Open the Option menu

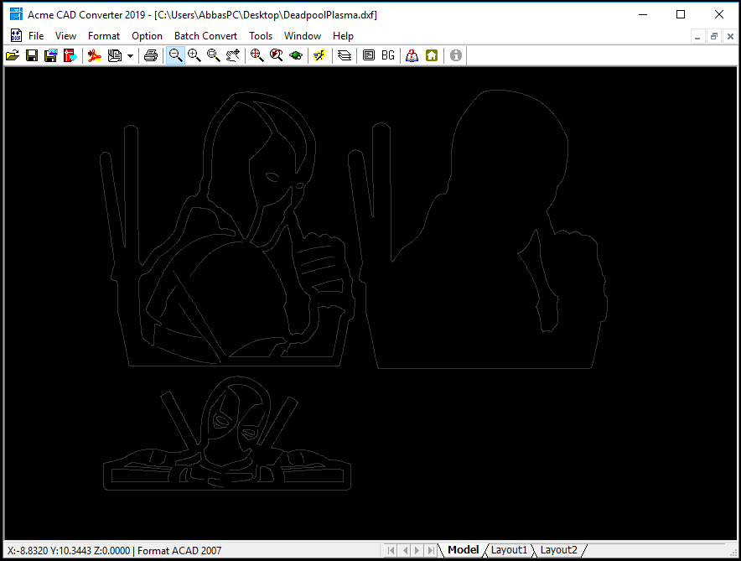click(147, 36)
